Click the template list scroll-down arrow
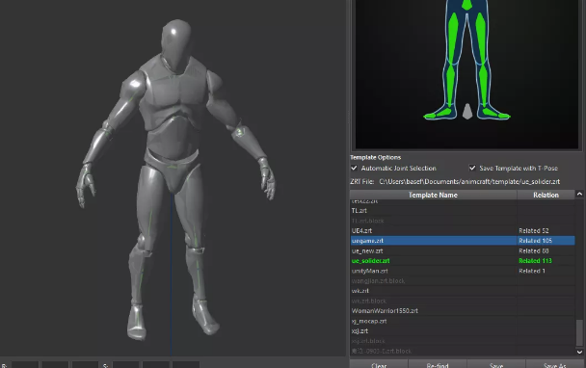The width and height of the screenshot is (586, 368). 579,352
